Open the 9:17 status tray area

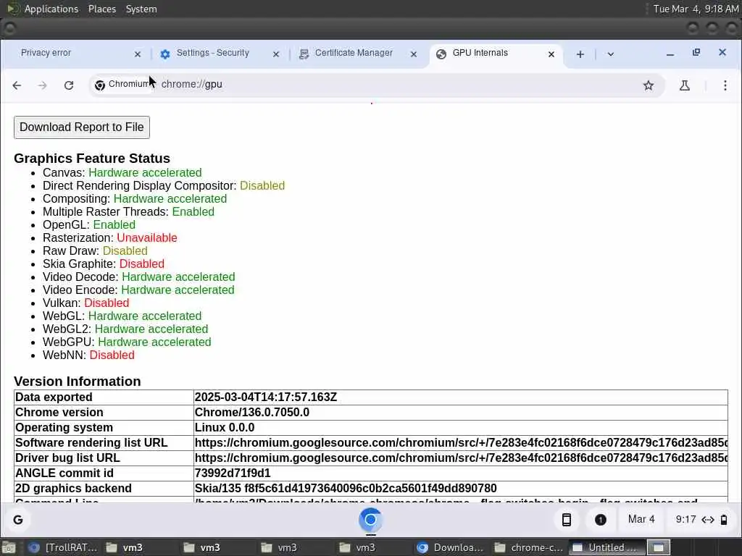point(701,520)
